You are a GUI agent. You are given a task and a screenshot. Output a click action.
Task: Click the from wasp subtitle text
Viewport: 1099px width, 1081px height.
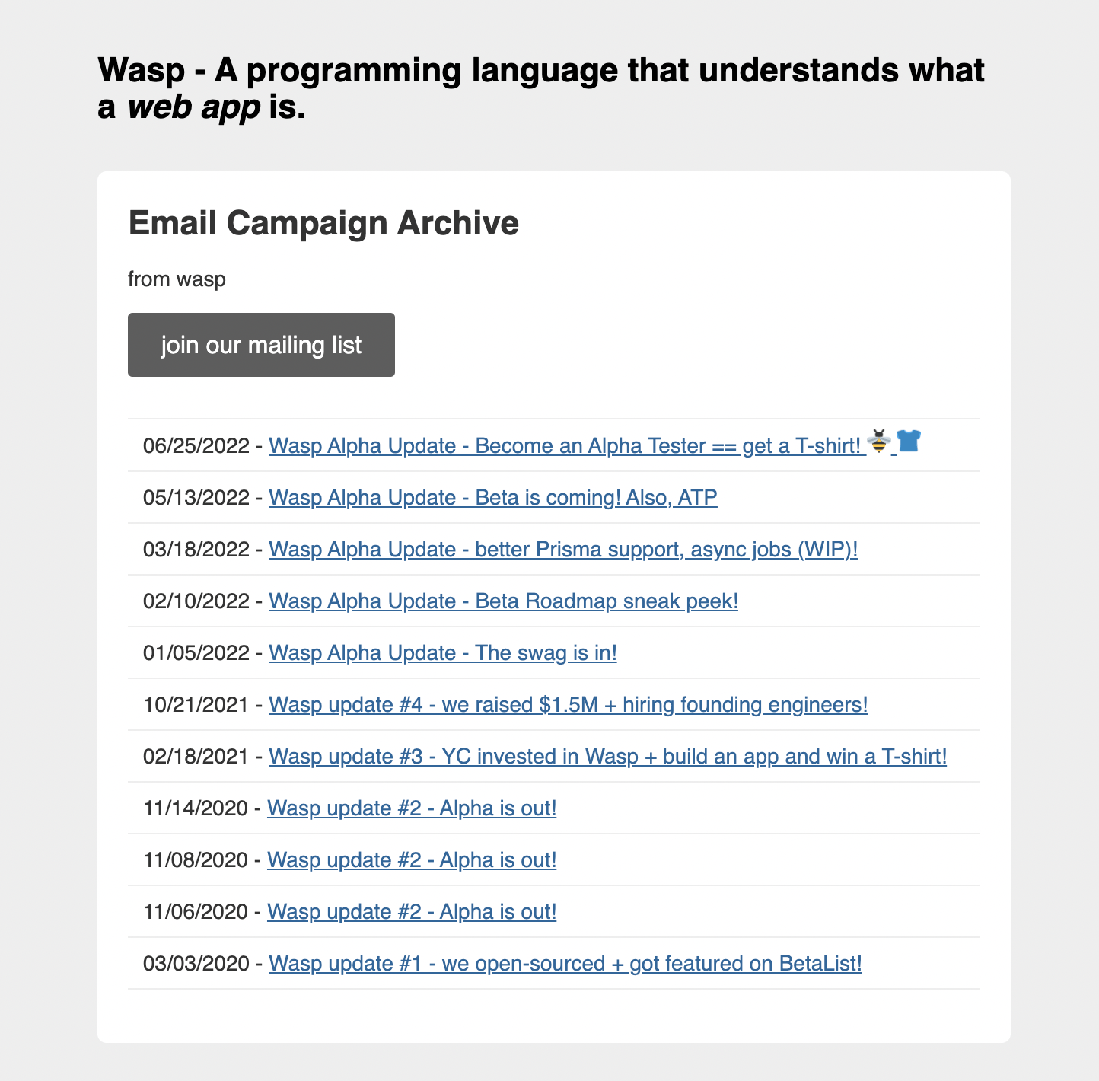point(177,279)
